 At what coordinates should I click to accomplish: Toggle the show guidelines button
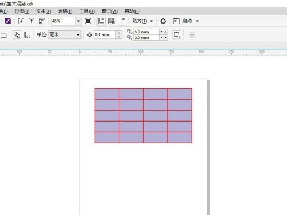122,21
